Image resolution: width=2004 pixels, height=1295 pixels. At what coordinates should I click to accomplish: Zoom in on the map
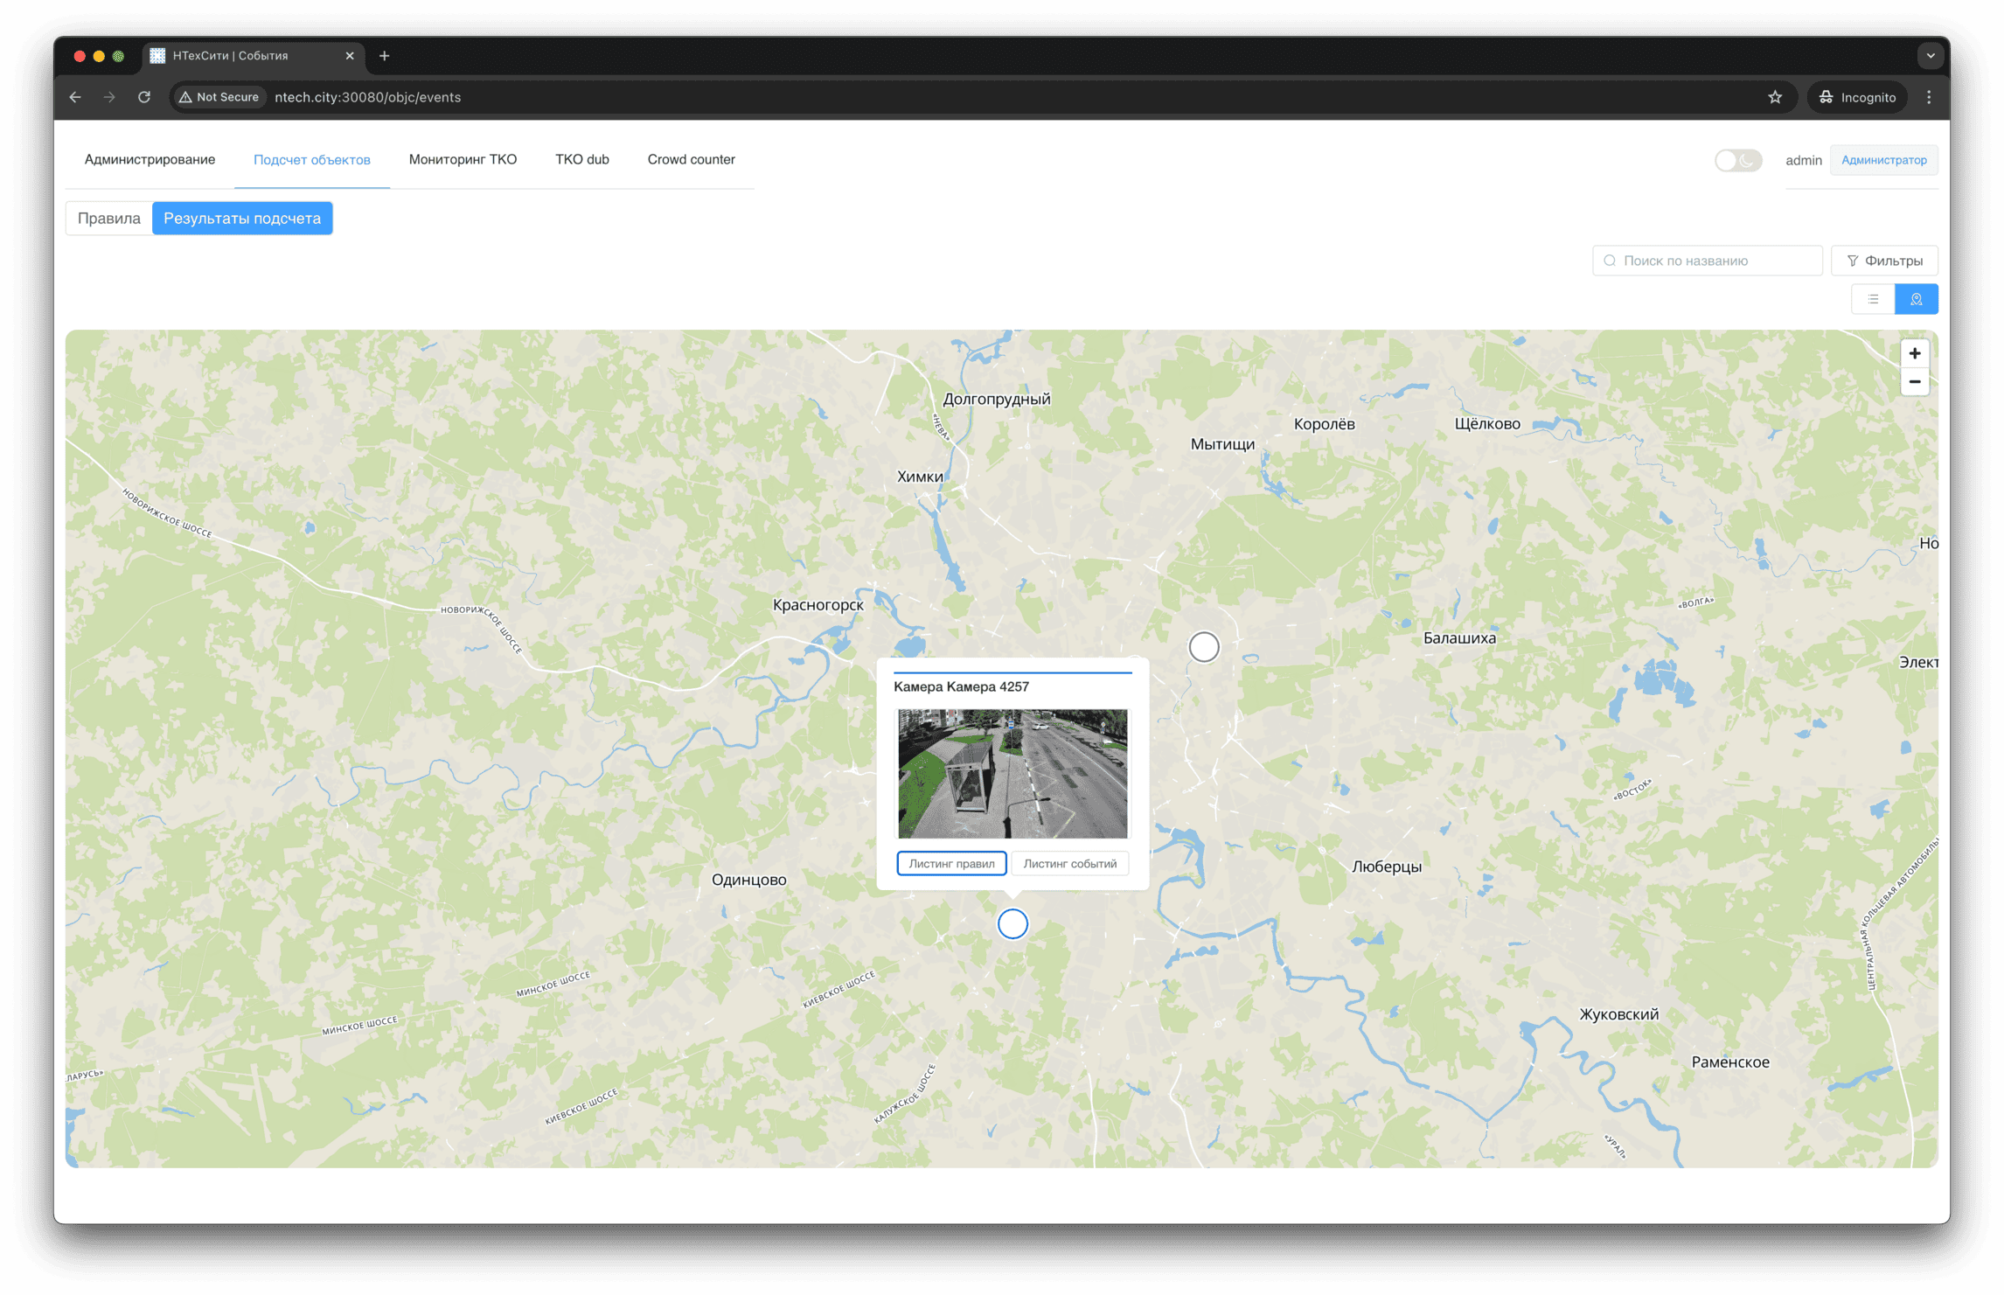(x=1914, y=353)
